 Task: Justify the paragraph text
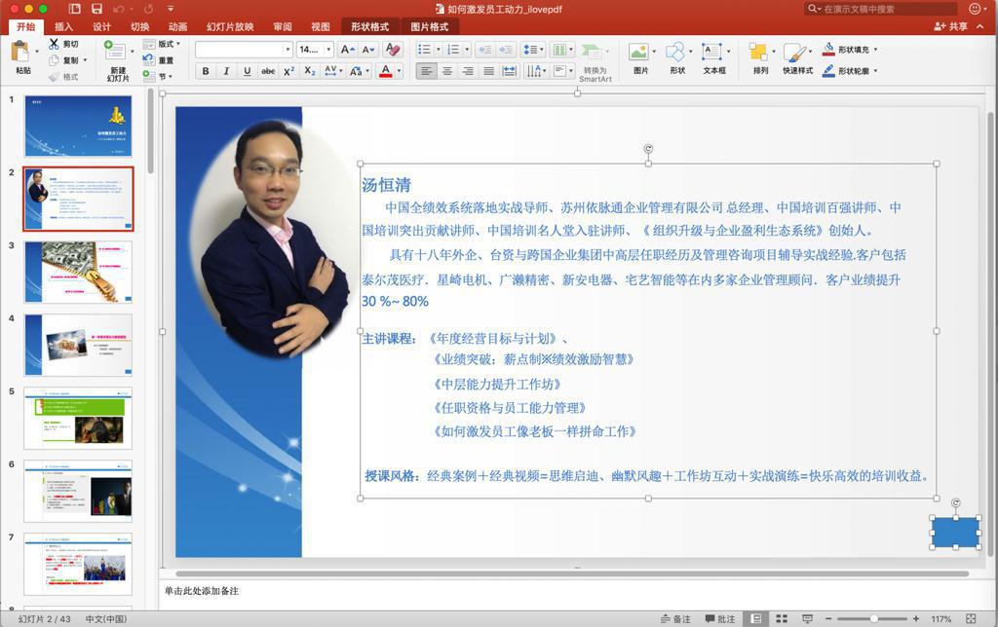[x=489, y=71]
